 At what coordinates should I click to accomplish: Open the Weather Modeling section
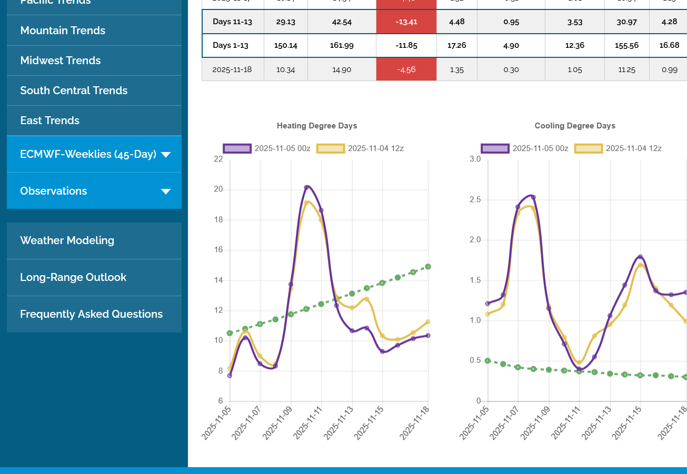[x=67, y=240]
